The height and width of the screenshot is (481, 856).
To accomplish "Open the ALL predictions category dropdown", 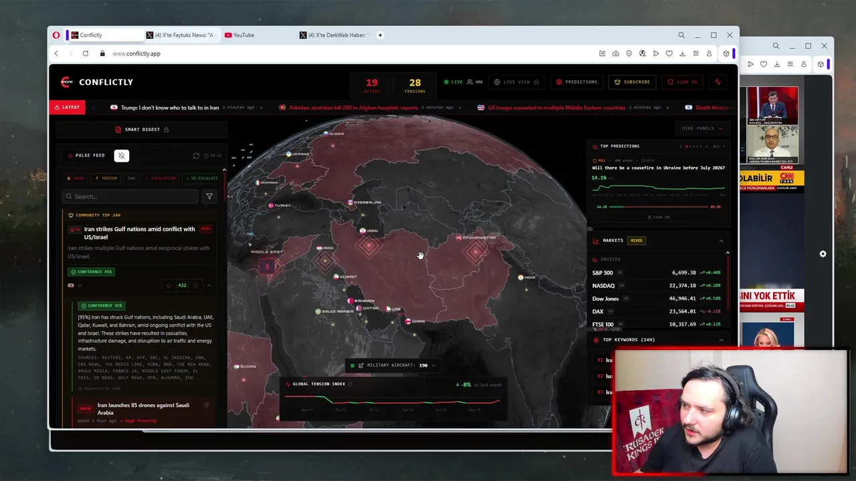I will point(719,146).
